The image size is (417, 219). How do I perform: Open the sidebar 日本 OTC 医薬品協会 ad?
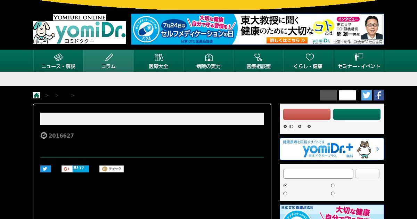click(332, 212)
